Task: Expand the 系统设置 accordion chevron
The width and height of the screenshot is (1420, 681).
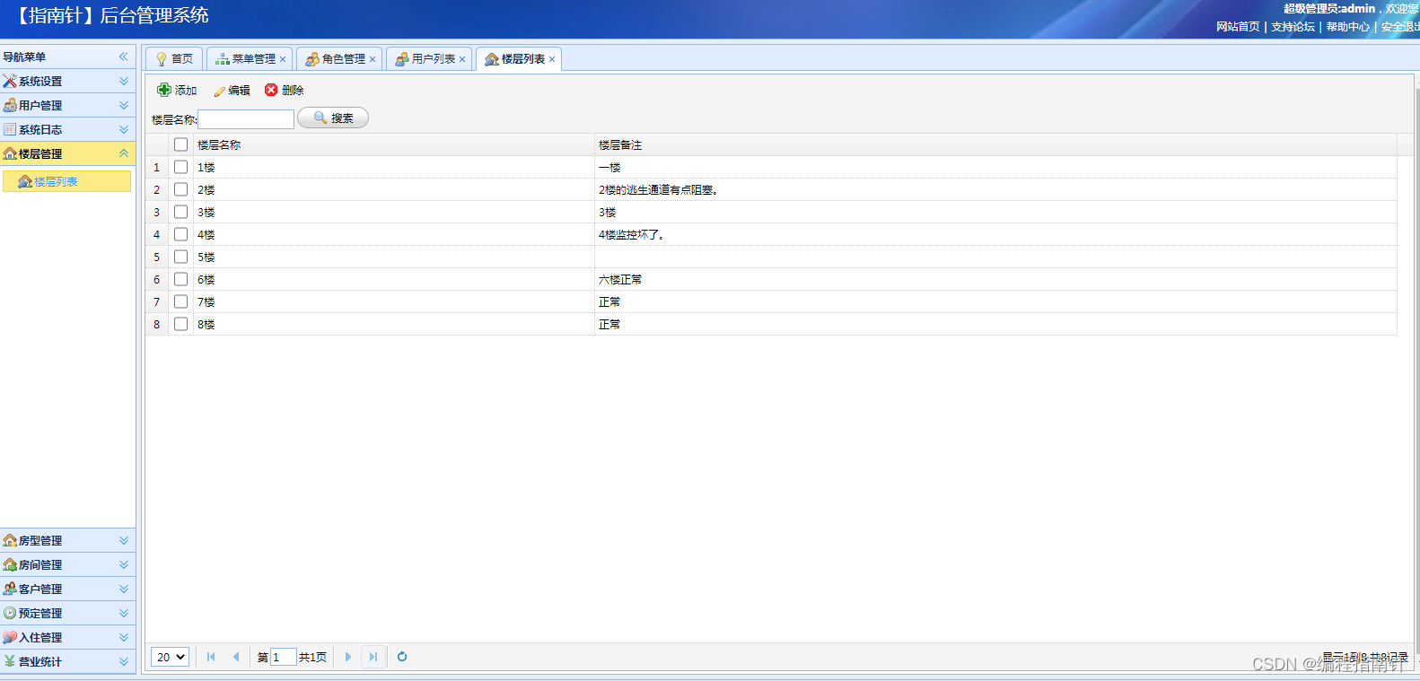Action: pos(124,81)
